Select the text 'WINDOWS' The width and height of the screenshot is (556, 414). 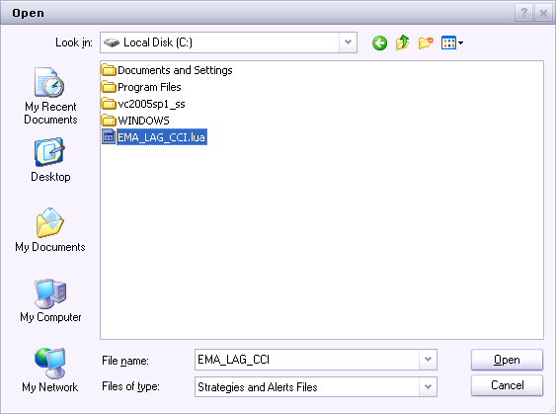click(143, 121)
